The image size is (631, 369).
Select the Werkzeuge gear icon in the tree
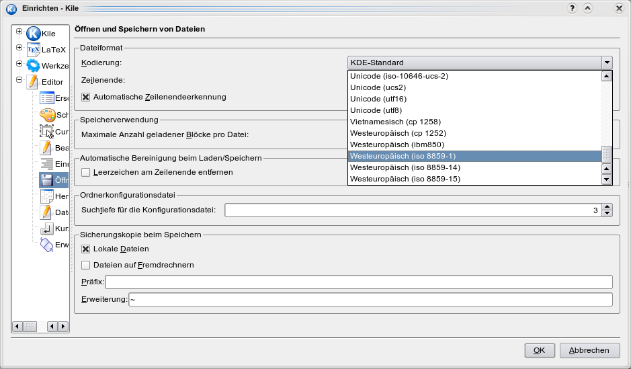34,66
